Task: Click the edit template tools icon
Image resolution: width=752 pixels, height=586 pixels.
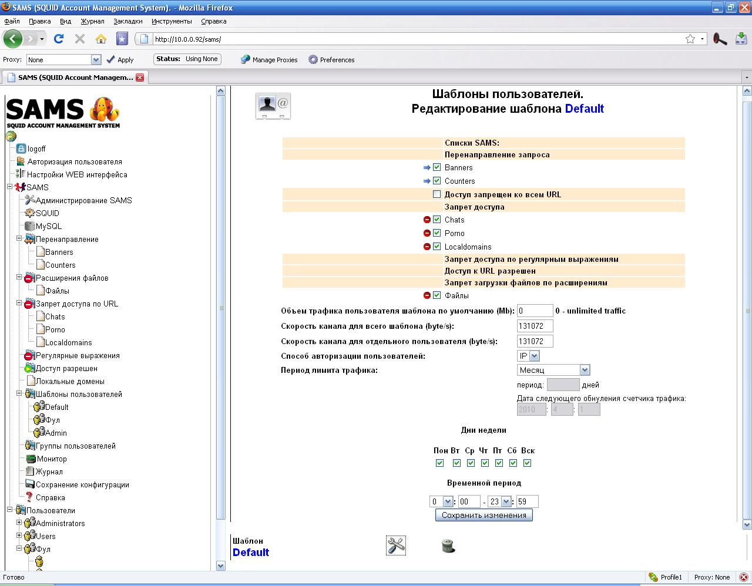Action: click(x=396, y=545)
